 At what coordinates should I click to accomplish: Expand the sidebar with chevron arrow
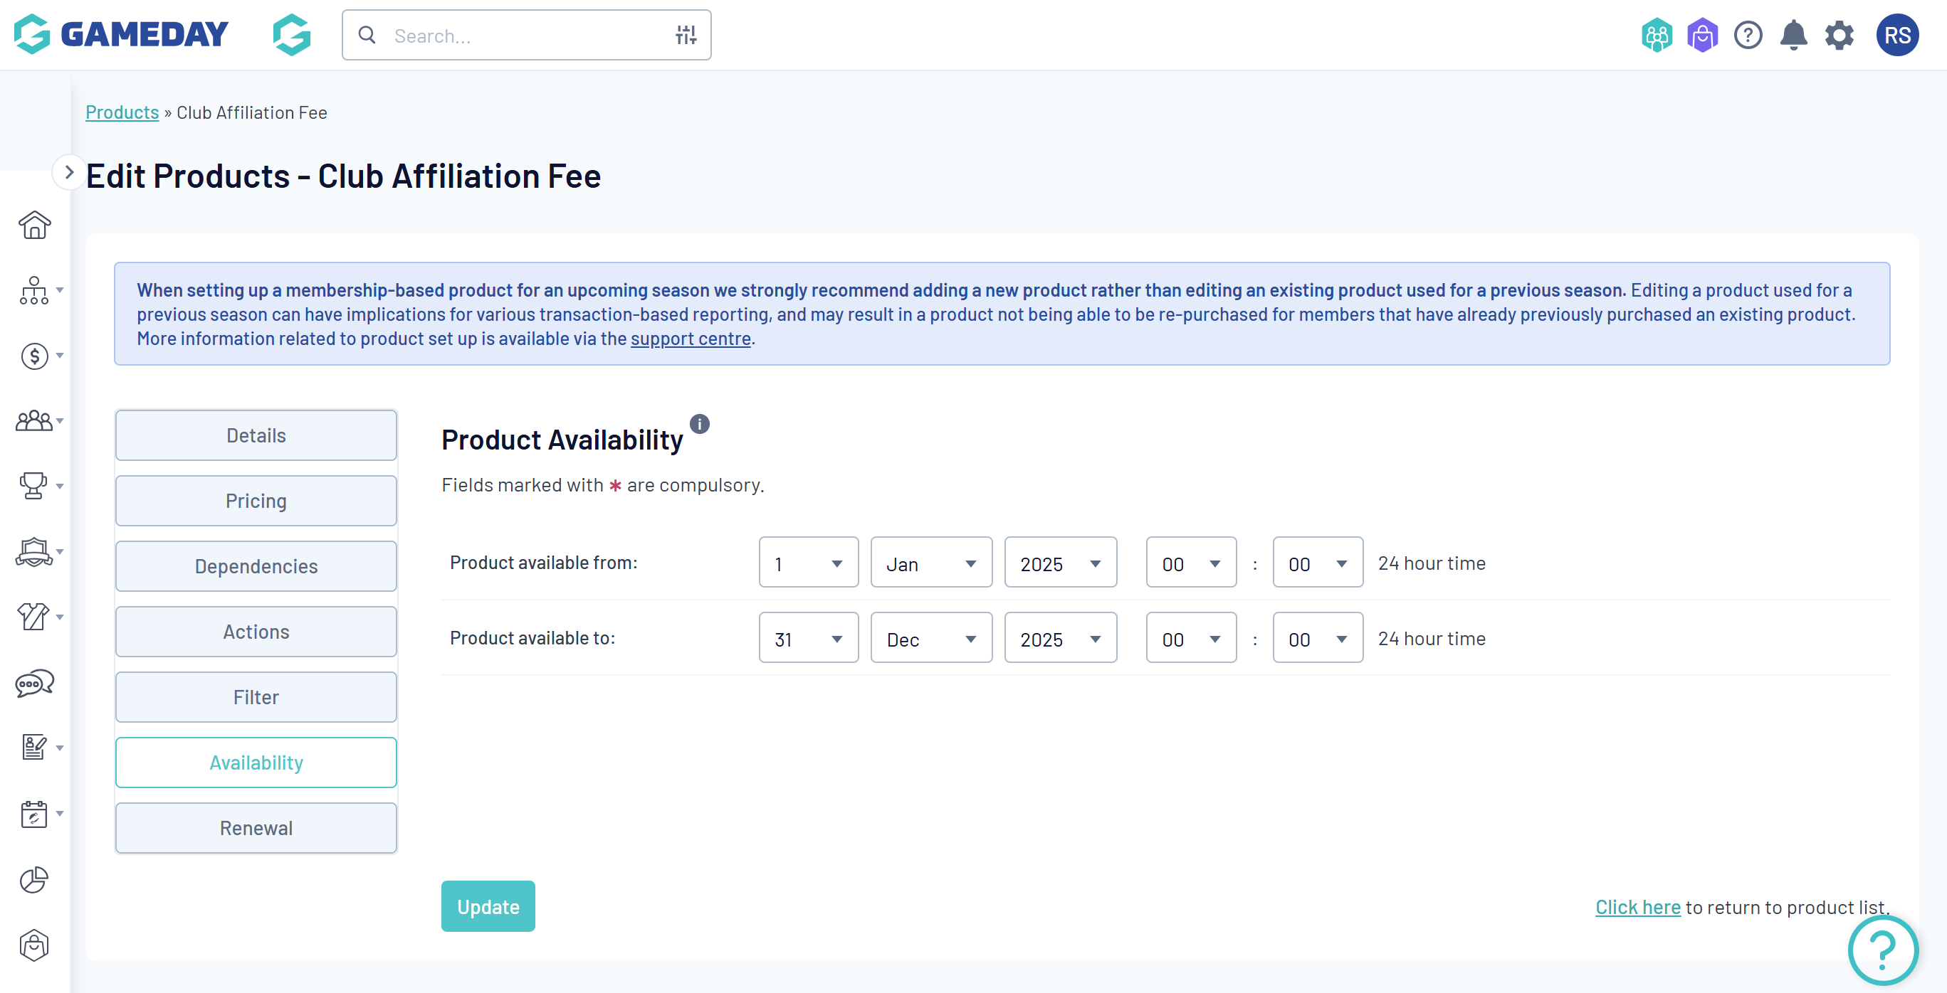[x=69, y=172]
